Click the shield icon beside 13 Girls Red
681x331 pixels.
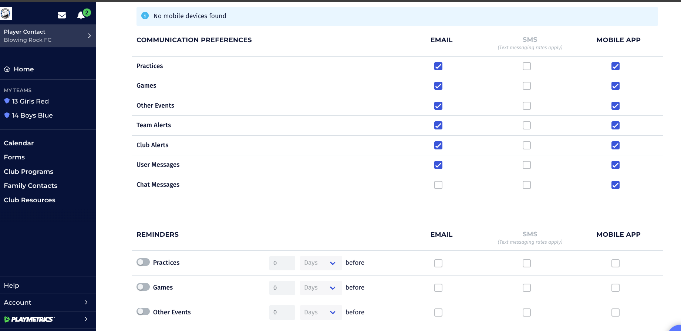(7, 101)
